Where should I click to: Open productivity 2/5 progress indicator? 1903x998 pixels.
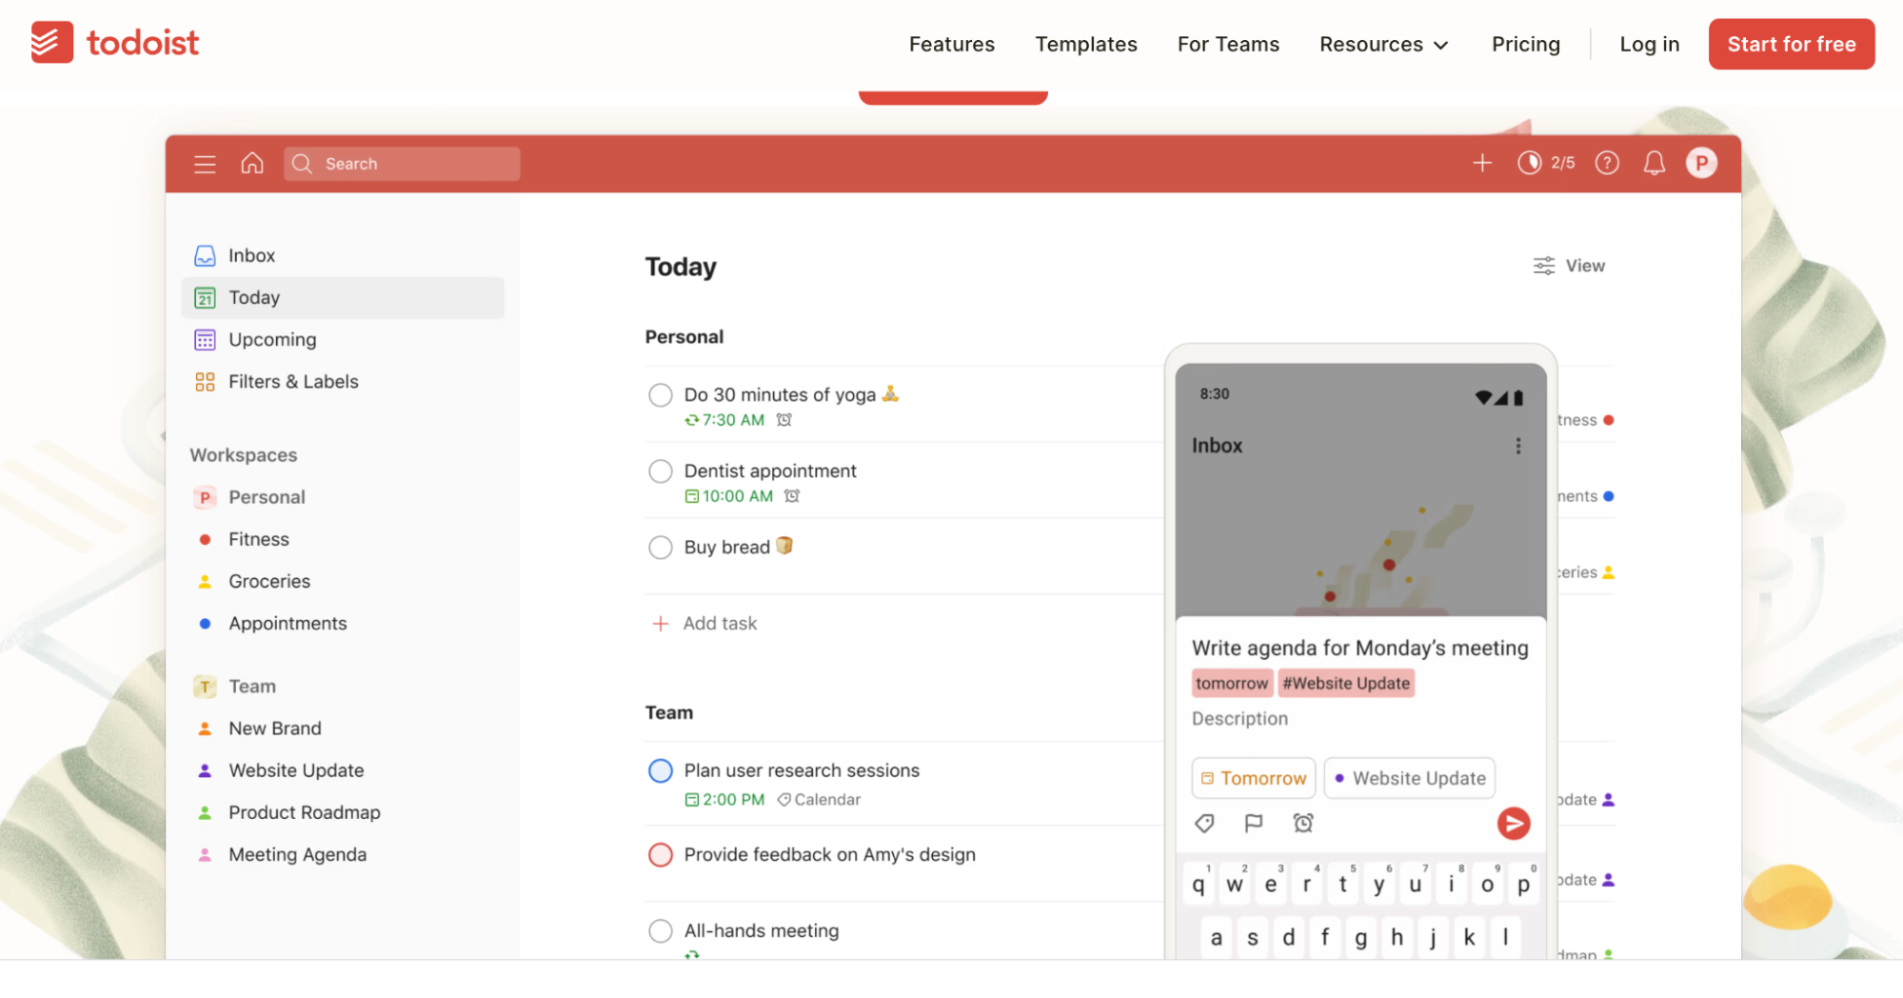pyautogui.click(x=1546, y=164)
